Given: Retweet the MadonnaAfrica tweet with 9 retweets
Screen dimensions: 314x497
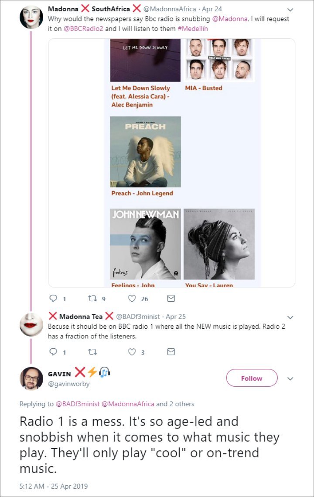Looking at the screenshot, I should point(92,298).
